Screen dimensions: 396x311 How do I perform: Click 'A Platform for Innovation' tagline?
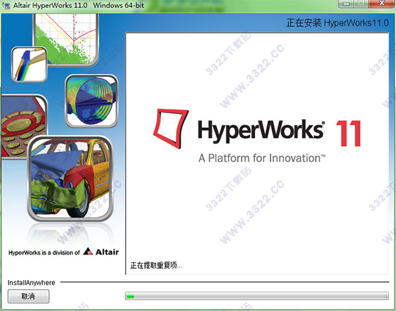tap(262, 158)
